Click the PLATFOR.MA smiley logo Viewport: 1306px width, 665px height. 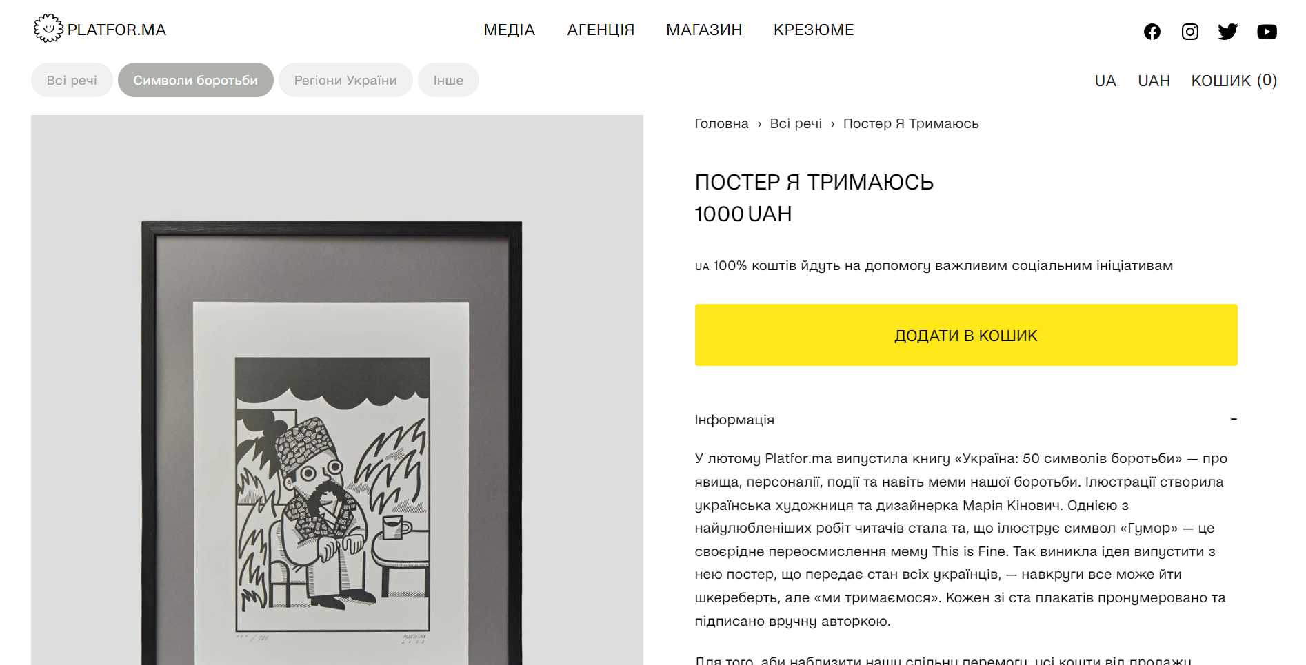(48, 29)
